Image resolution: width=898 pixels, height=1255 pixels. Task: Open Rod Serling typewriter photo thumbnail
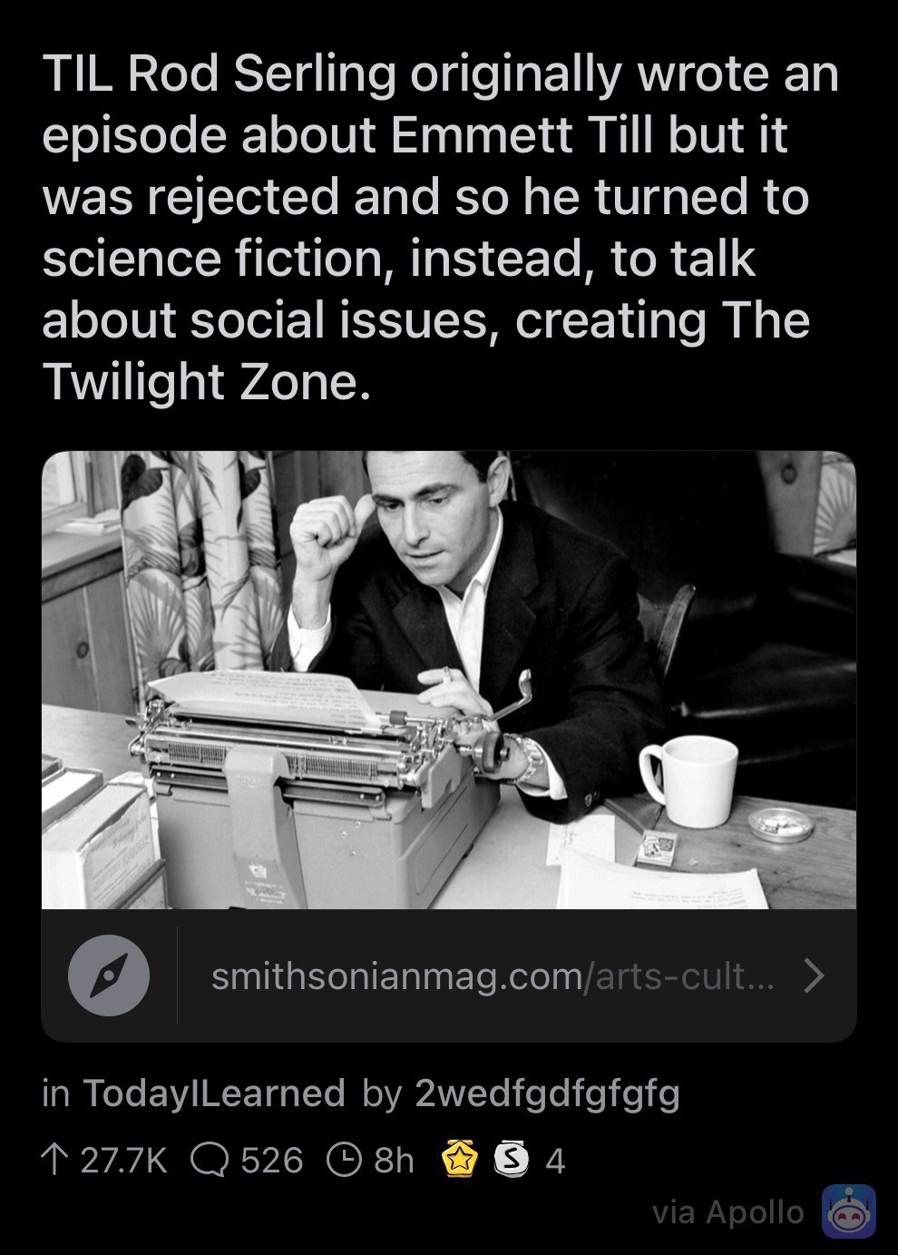tap(449, 680)
